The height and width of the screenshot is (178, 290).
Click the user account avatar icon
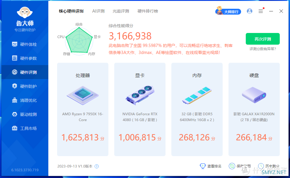[250, 11]
